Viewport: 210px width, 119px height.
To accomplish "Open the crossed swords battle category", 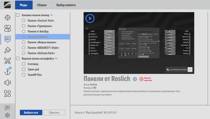I will point(8,61).
